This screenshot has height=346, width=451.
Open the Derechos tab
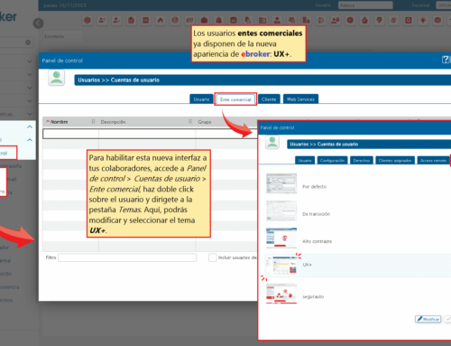[x=362, y=161]
